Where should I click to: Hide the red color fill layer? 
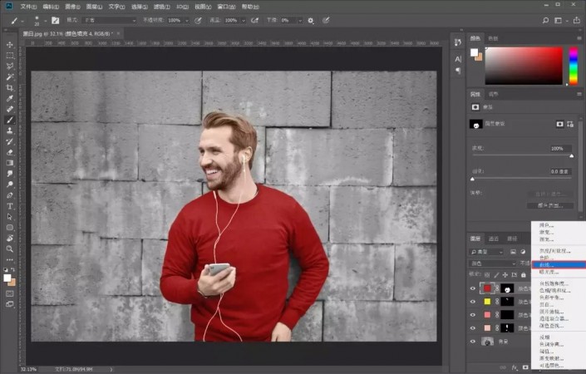pos(473,288)
